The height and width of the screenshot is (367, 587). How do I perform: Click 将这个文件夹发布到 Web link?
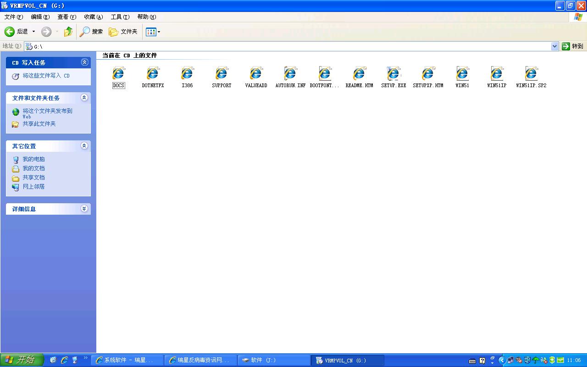(x=48, y=113)
